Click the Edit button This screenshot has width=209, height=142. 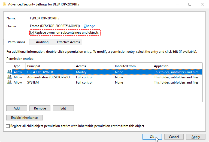[x=63, y=108]
